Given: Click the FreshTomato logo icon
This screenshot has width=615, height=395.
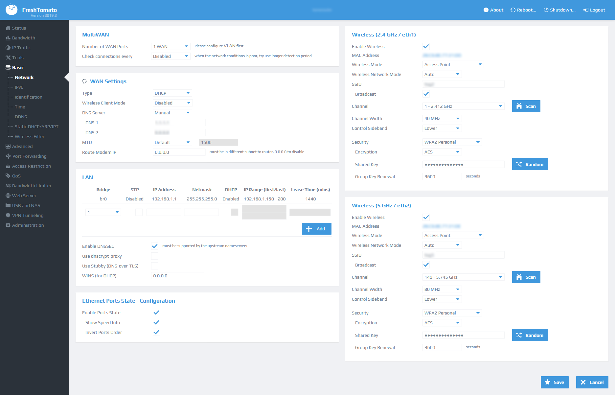Looking at the screenshot, I should click(x=11, y=10).
